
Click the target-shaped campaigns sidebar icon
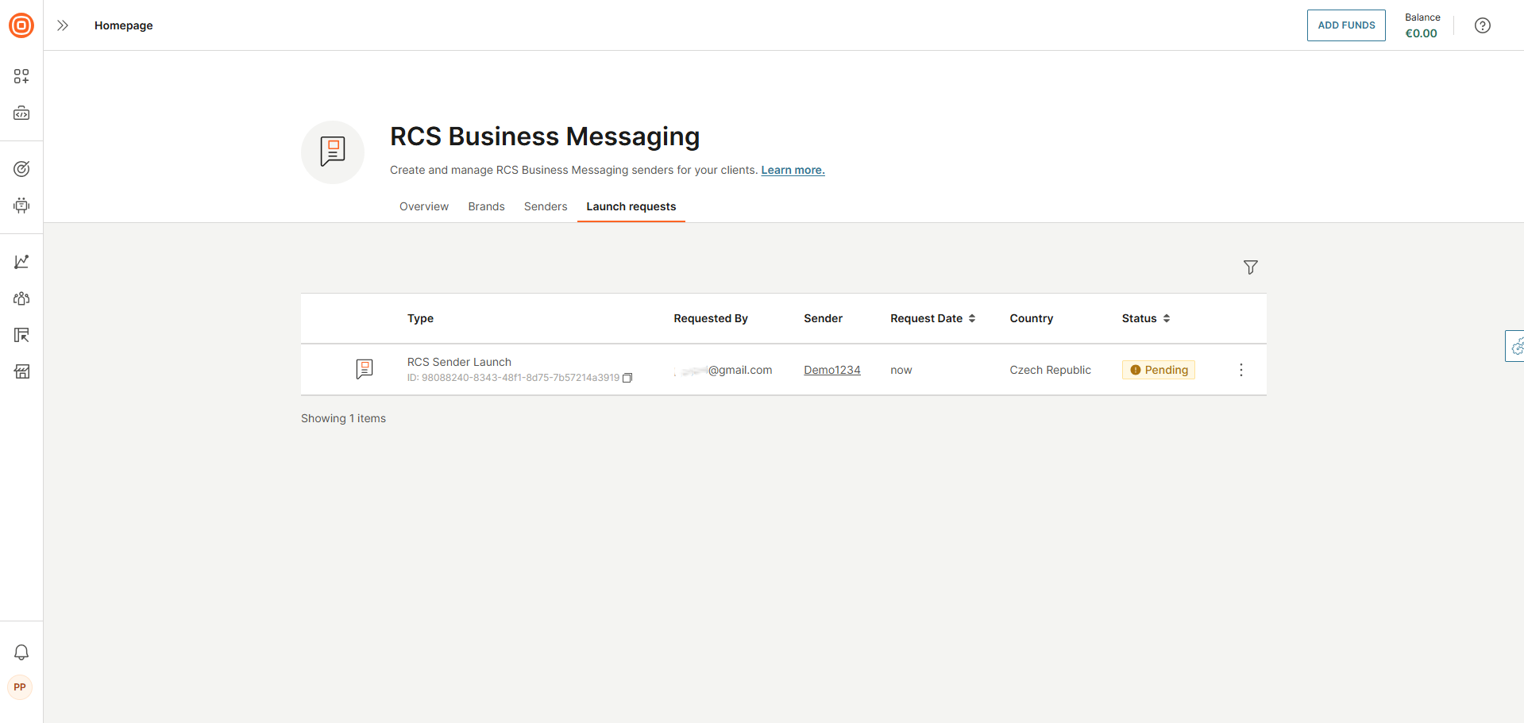pos(21,168)
